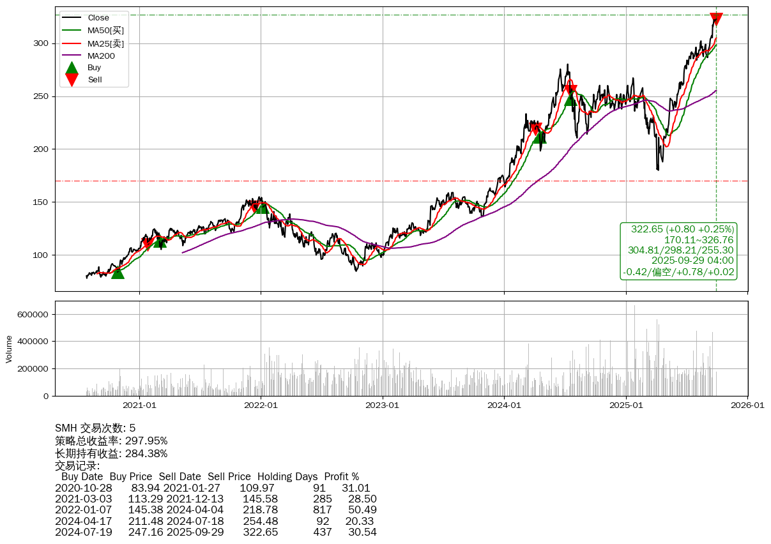Click the 2026-01 x-axis date label
Viewport: 771px width, 544px height.
pyautogui.click(x=748, y=405)
